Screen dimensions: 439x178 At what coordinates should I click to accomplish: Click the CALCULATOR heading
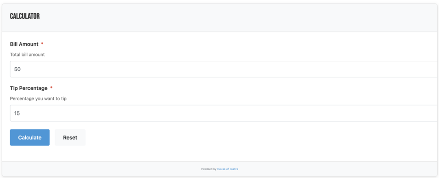click(25, 16)
